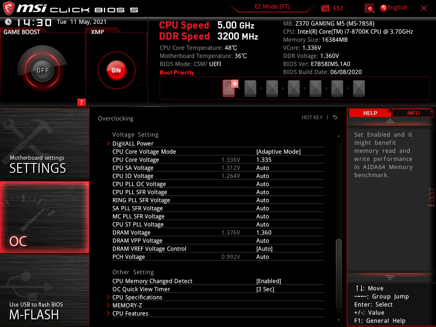Screen dimensions: 436x327
Task: Open the SETTINGS motherboard section
Action: pos(44,144)
